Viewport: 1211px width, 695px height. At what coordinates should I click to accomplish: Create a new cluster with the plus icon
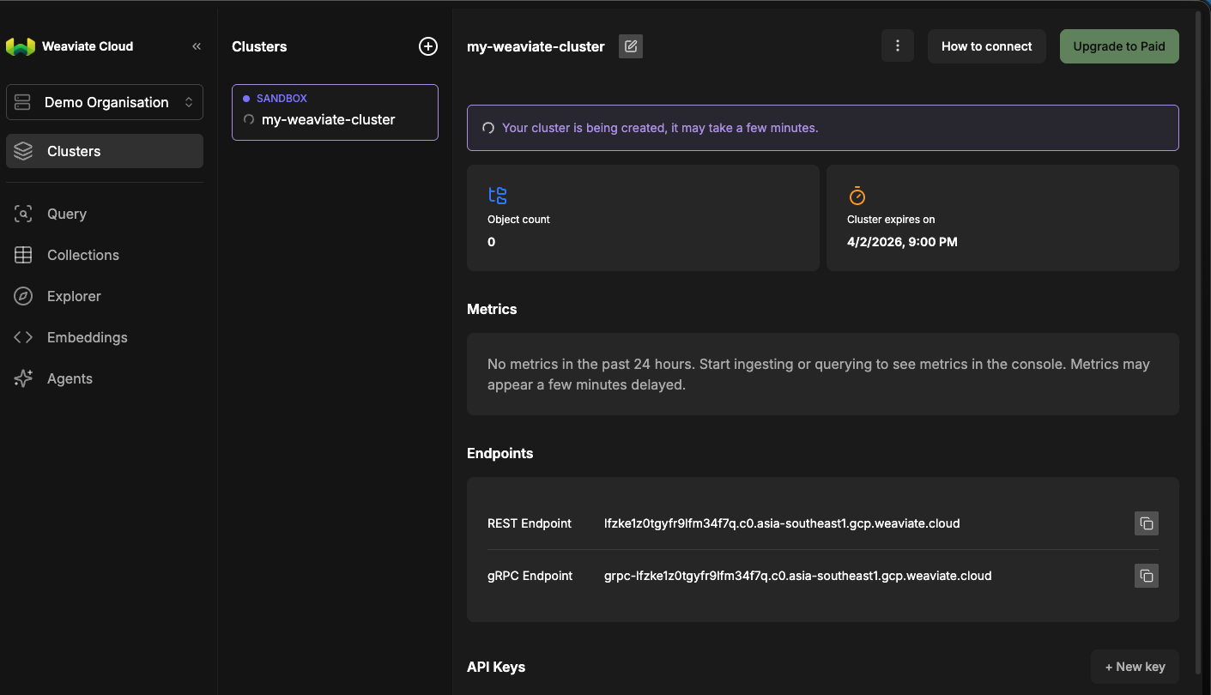click(428, 46)
